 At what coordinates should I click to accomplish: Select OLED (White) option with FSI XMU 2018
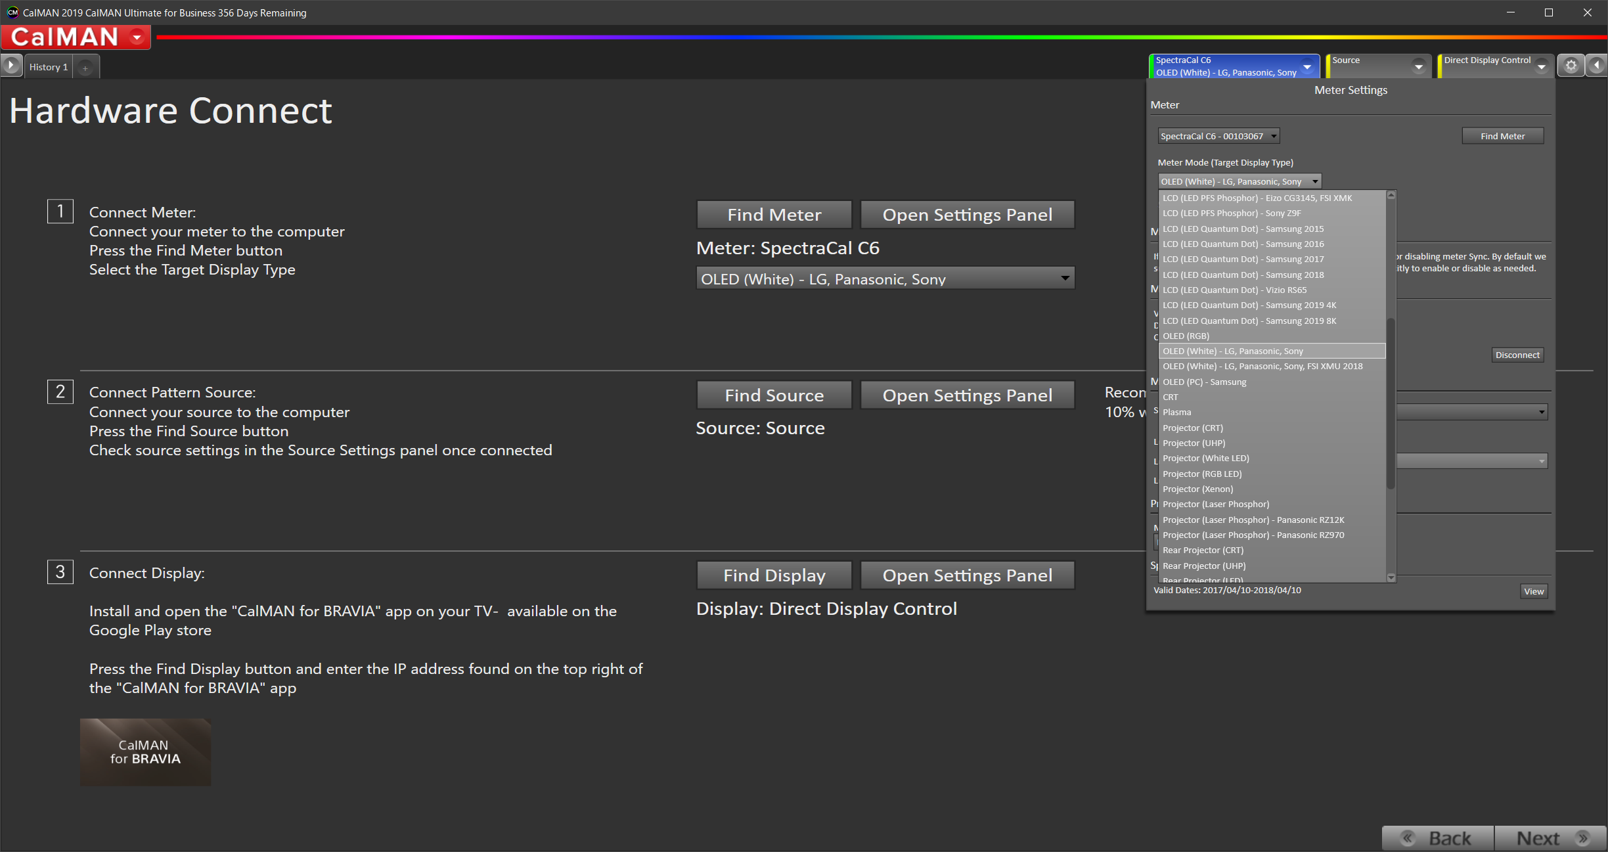click(x=1272, y=366)
